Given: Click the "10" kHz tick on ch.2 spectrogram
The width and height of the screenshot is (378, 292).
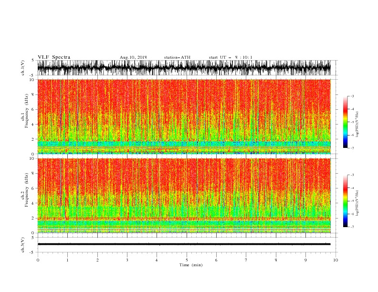Looking at the screenshot, I should click(32, 158).
